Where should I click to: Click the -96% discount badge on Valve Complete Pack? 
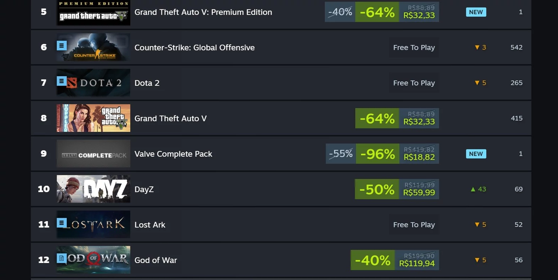tap(377, 153)
